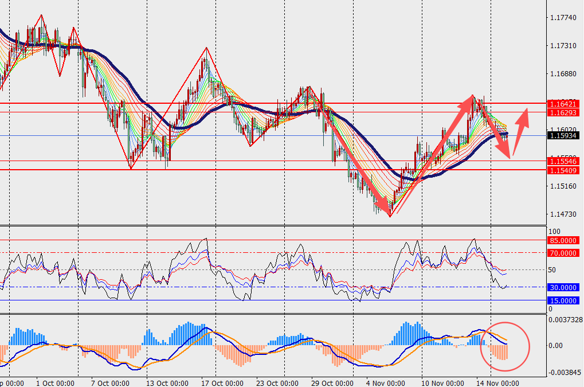
Task: Click the red 1.16421 resistance price label
Action: coord(562,104)
